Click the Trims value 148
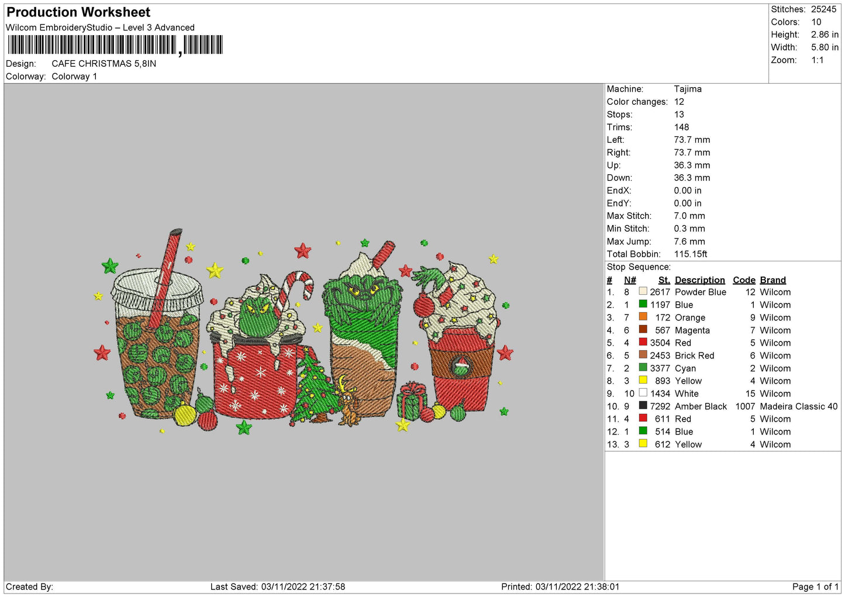The width and height of the screenshot is (845, 597). coord(681,127)
